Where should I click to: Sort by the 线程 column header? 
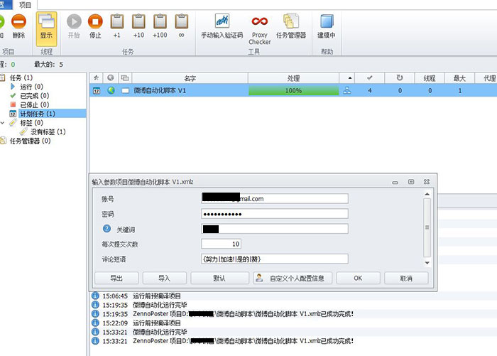[x=430, y=78]
